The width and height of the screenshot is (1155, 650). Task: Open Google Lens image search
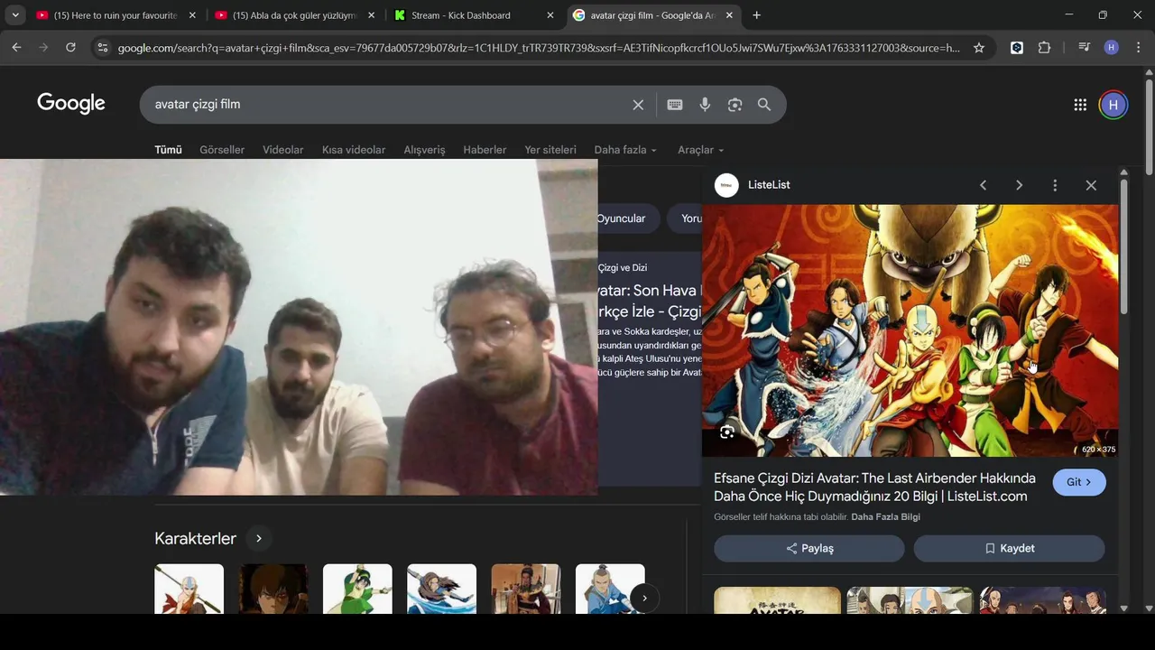point(735,105)
